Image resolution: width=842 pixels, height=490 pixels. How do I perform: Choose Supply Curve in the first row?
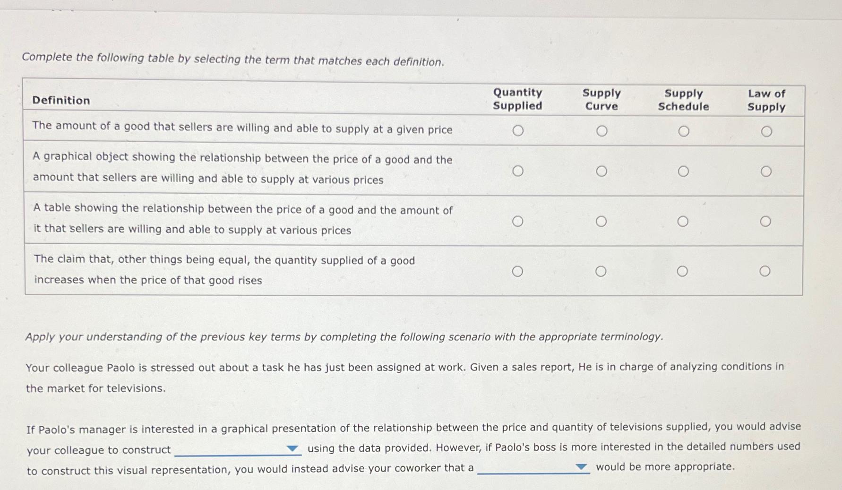(x=602, y=130)
